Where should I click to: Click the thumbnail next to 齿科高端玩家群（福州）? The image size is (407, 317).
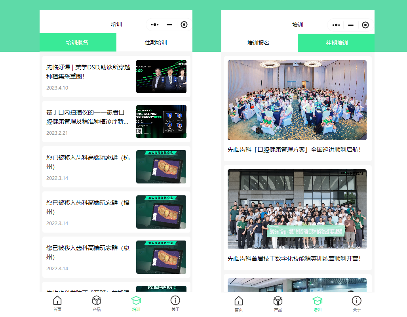161,212
